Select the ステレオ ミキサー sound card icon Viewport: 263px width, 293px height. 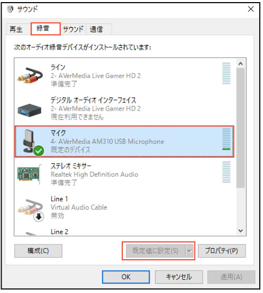point(30,174)
